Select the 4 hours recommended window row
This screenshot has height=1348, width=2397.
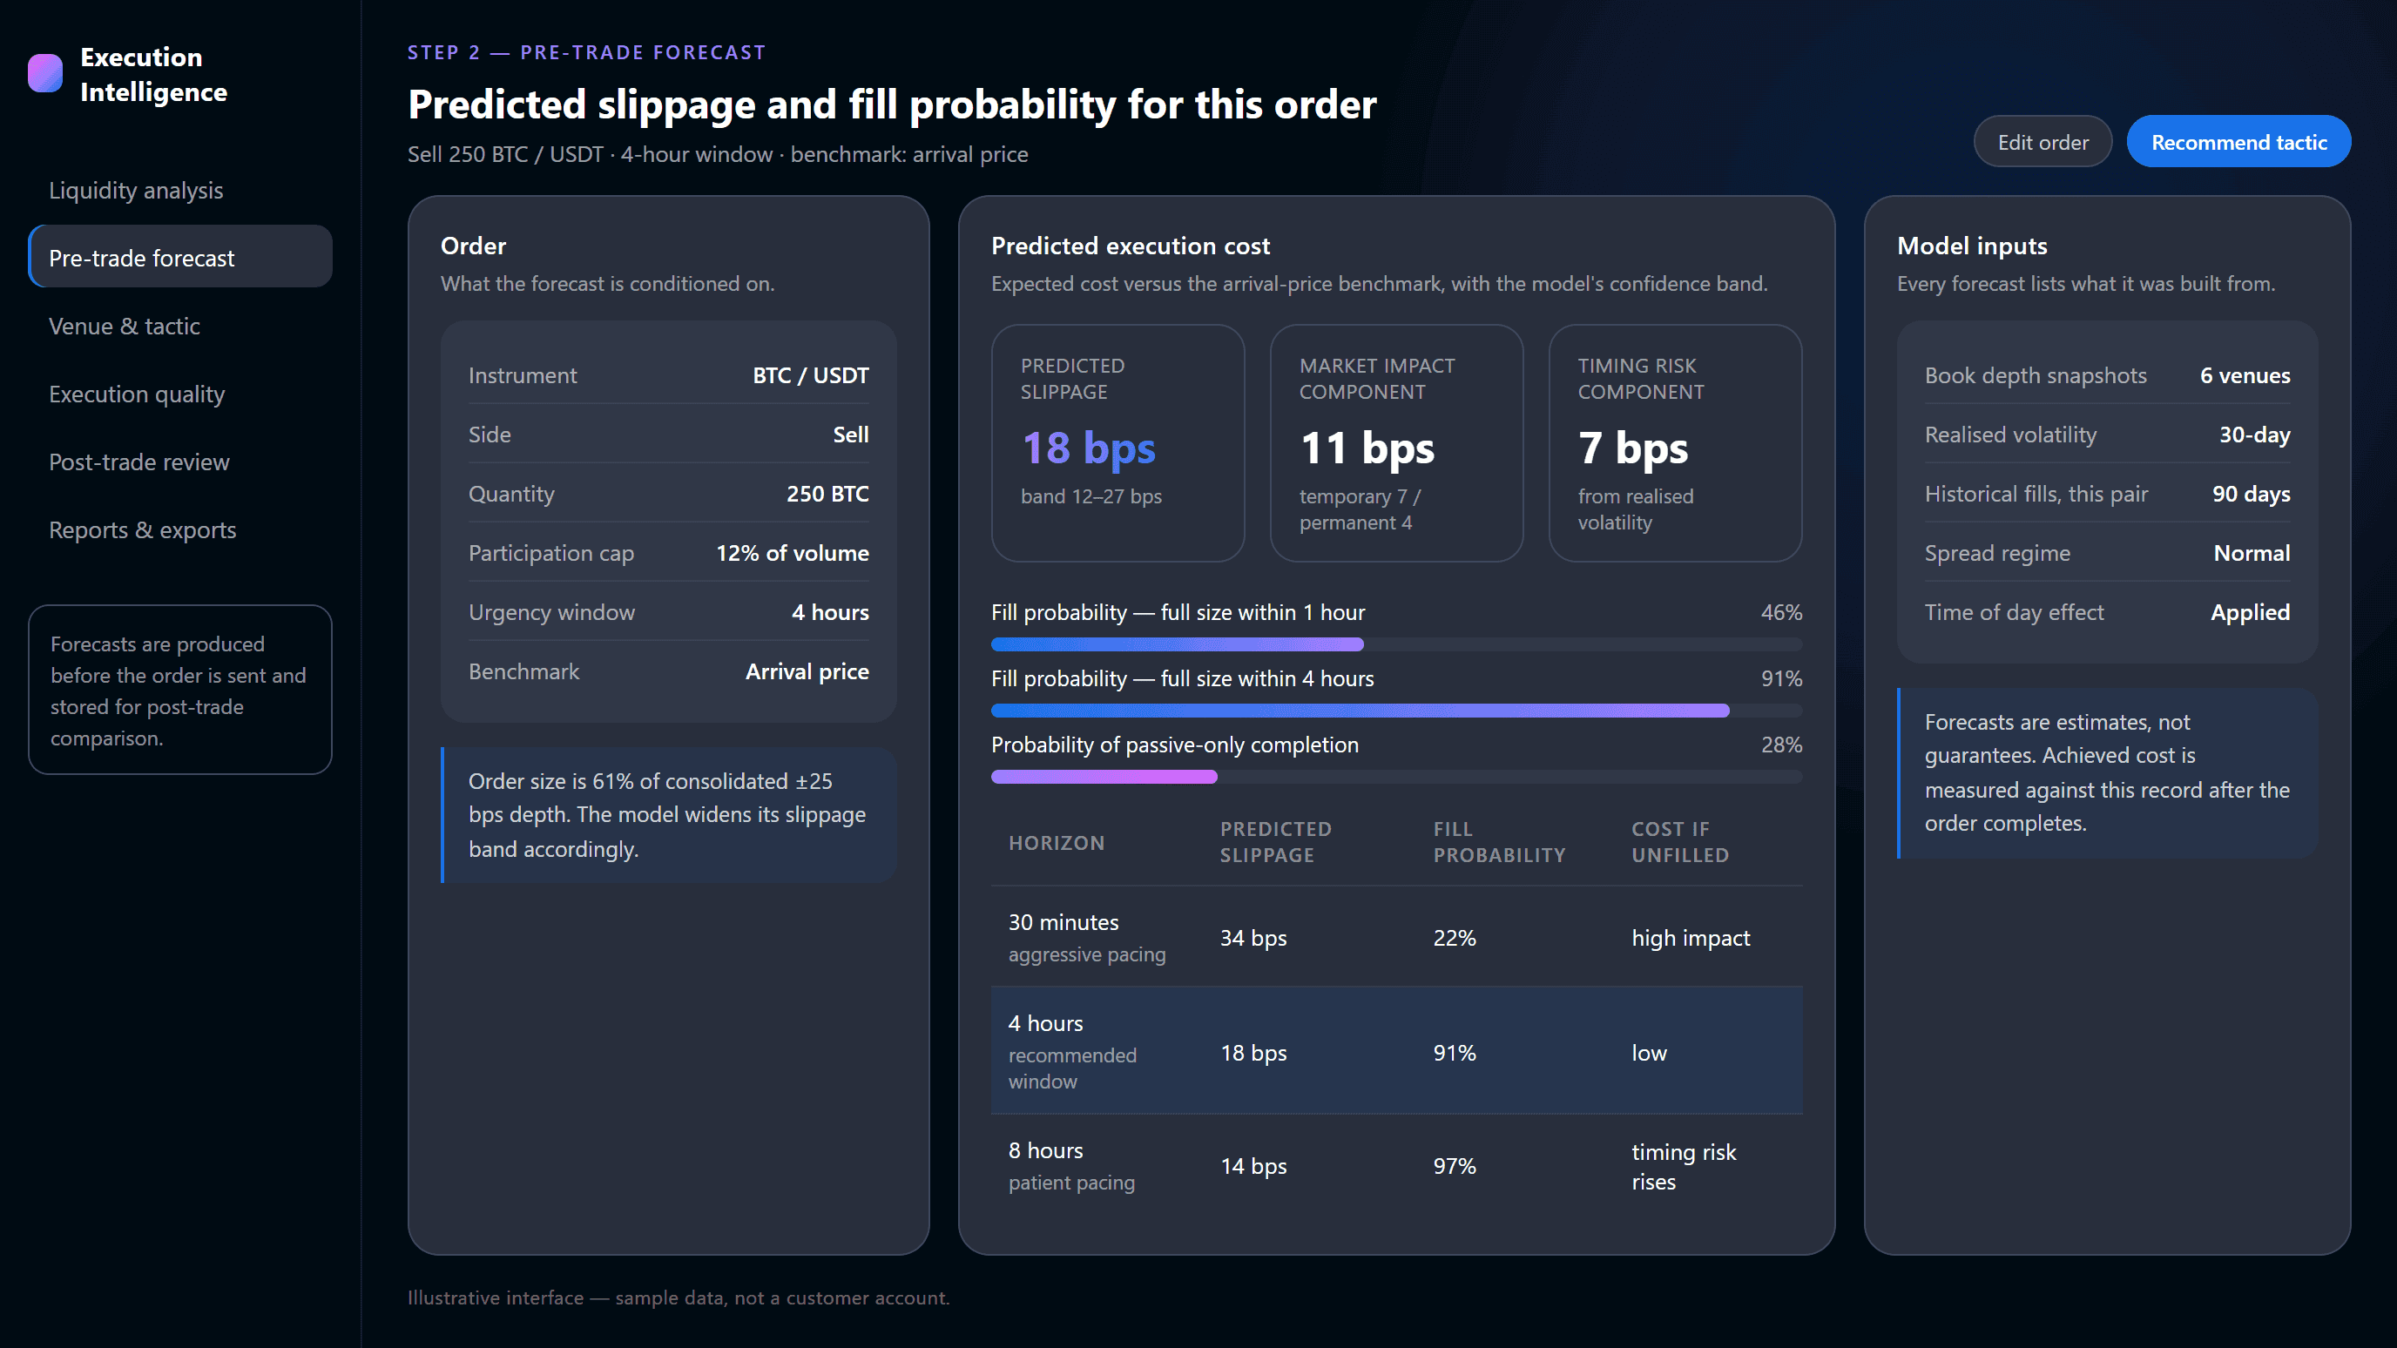click(x=1397, y=1051)
